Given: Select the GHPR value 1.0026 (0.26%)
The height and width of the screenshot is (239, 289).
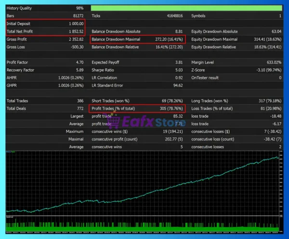Looking at the screenshot, I should 71,86.
